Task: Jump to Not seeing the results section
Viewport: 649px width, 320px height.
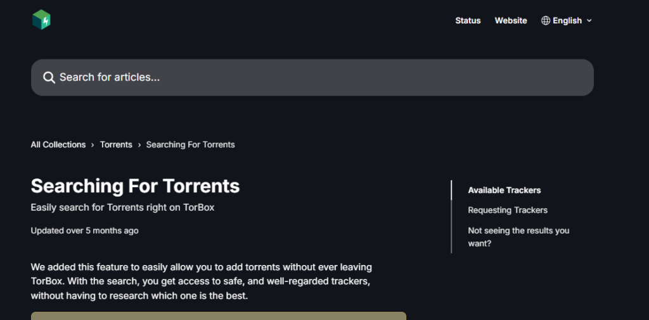Action: tap(518, 237)
